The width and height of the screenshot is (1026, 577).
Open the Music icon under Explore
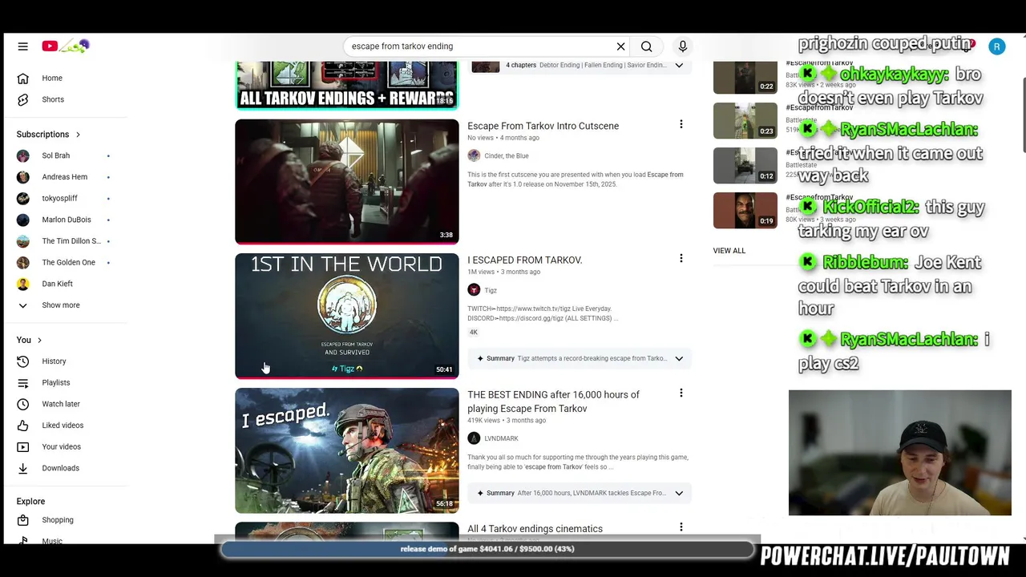pos(22,541)
